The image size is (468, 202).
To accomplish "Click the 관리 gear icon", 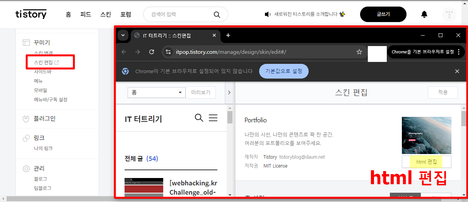I will point(26,169).
